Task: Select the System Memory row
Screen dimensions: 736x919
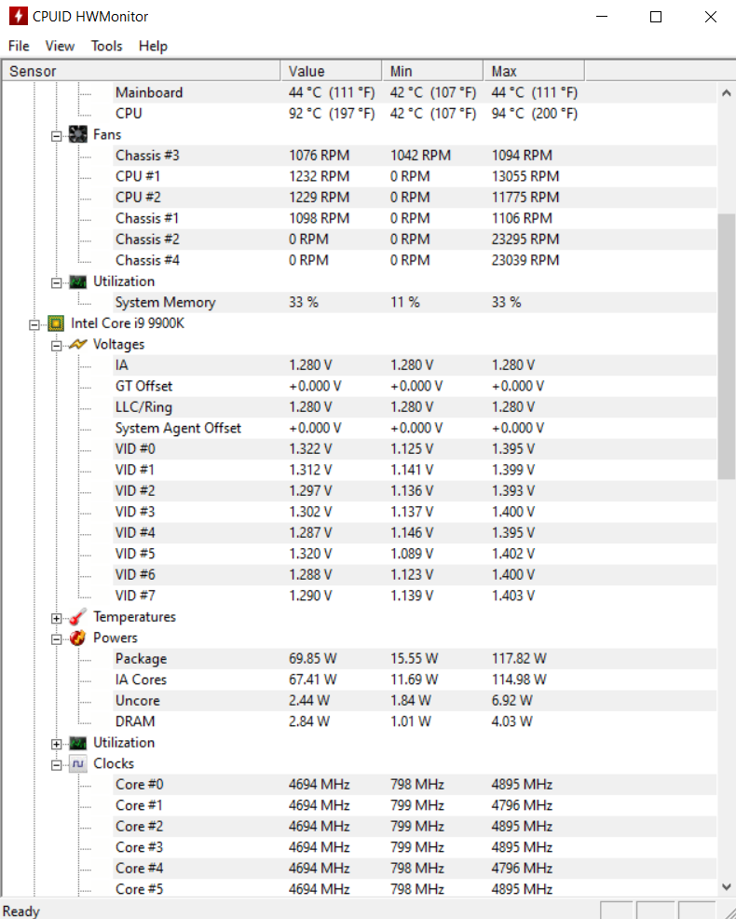Action: click(x=415, y=302)
